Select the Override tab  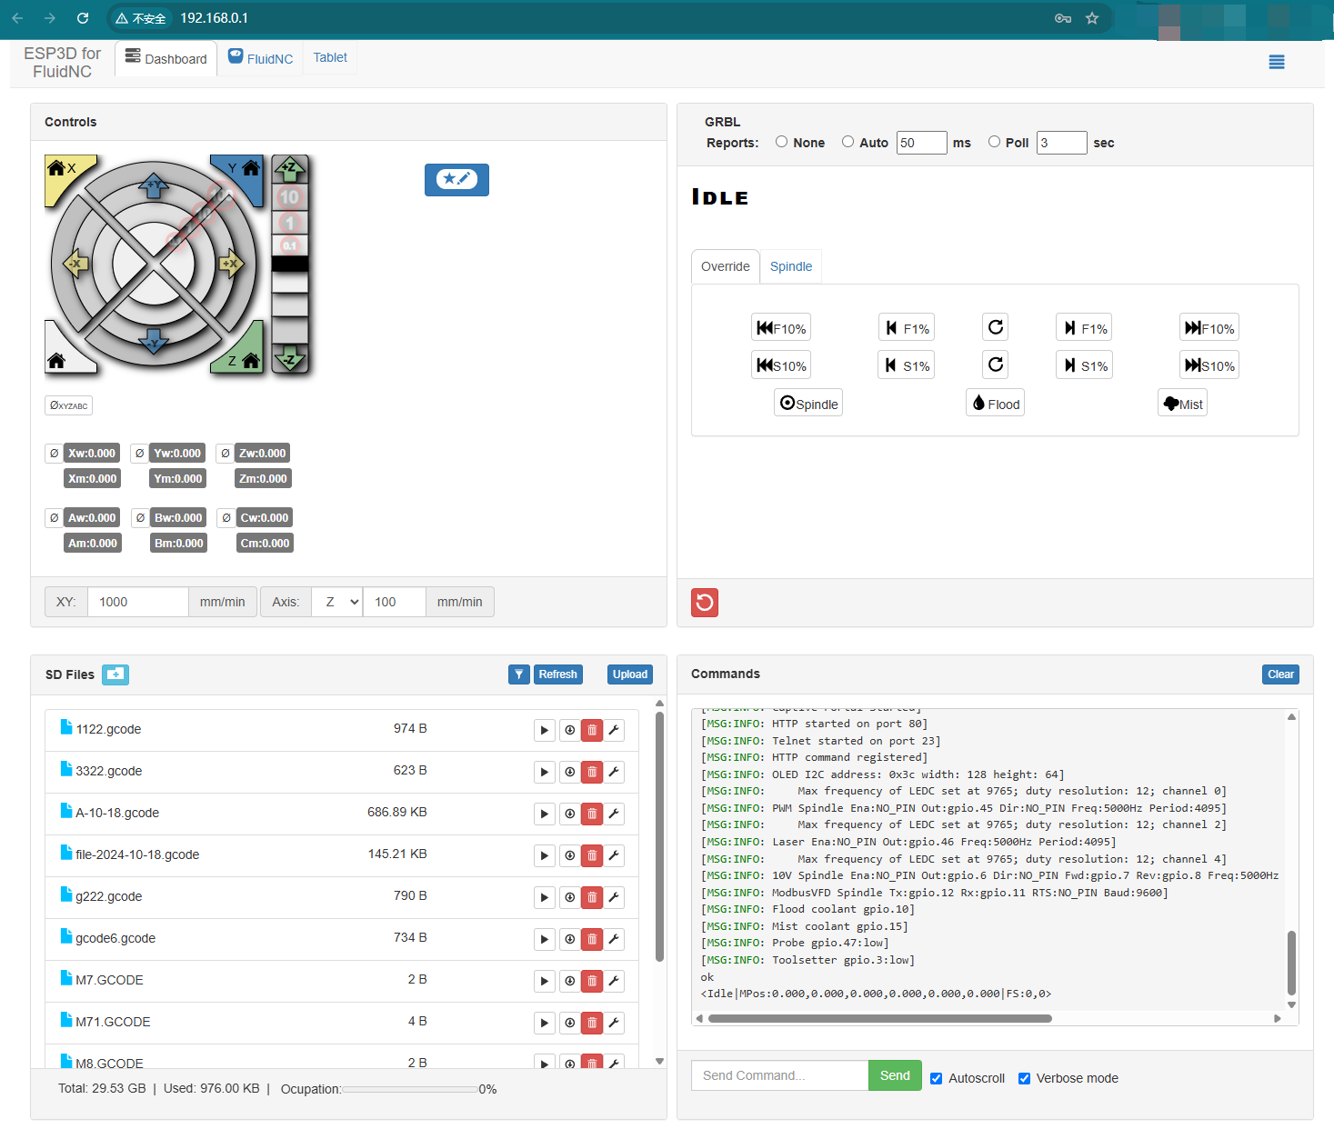point(726,266)
